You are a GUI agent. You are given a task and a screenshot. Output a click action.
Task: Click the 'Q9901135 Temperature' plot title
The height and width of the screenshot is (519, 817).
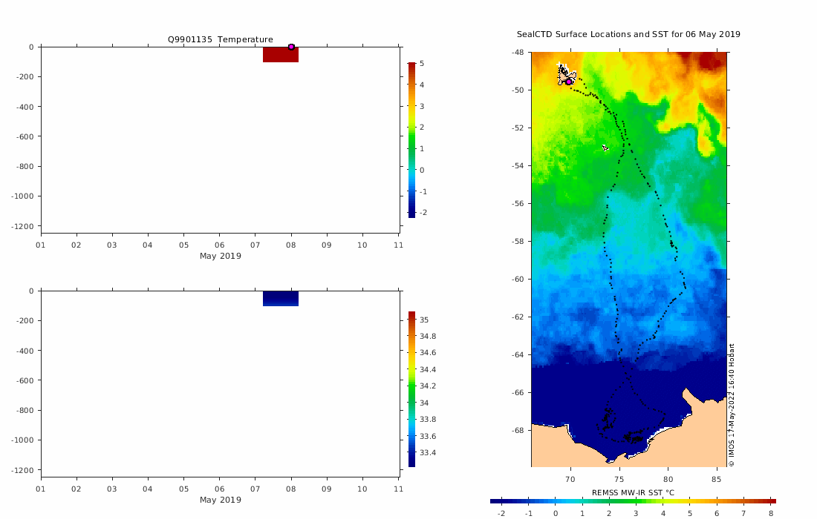(x=221, y=39)
